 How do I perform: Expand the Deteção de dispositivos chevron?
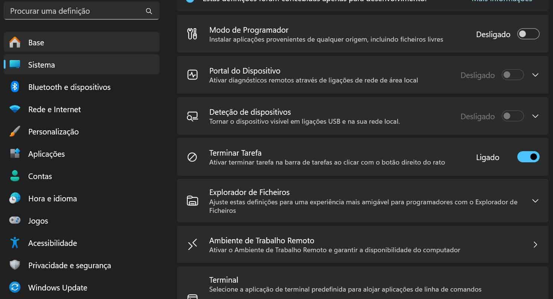pyautogui.click(x=535, y=116)
